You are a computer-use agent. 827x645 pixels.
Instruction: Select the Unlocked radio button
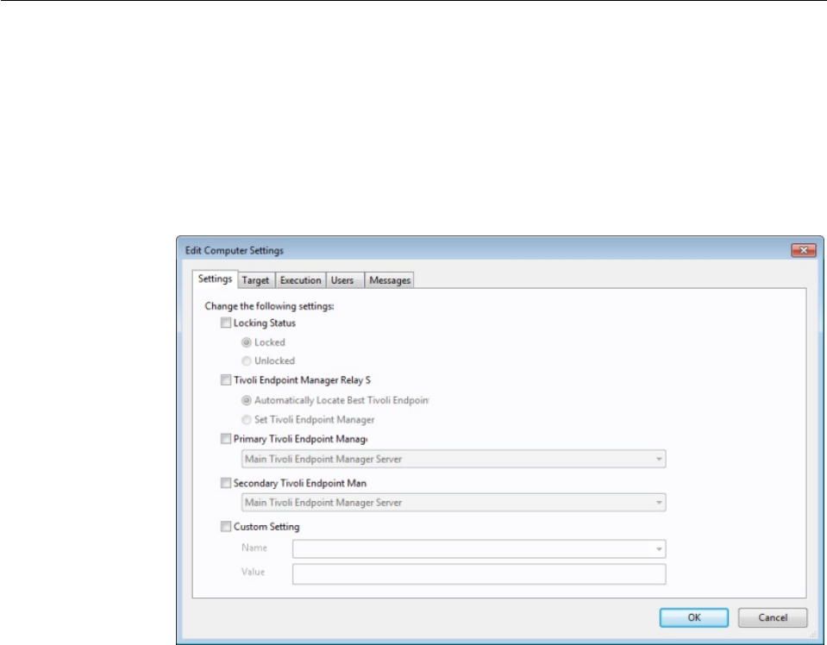pyautogui.click(x=247, y=361)
